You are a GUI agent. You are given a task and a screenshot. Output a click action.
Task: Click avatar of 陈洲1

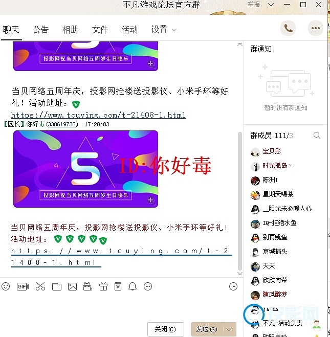(x=255, y=181)
